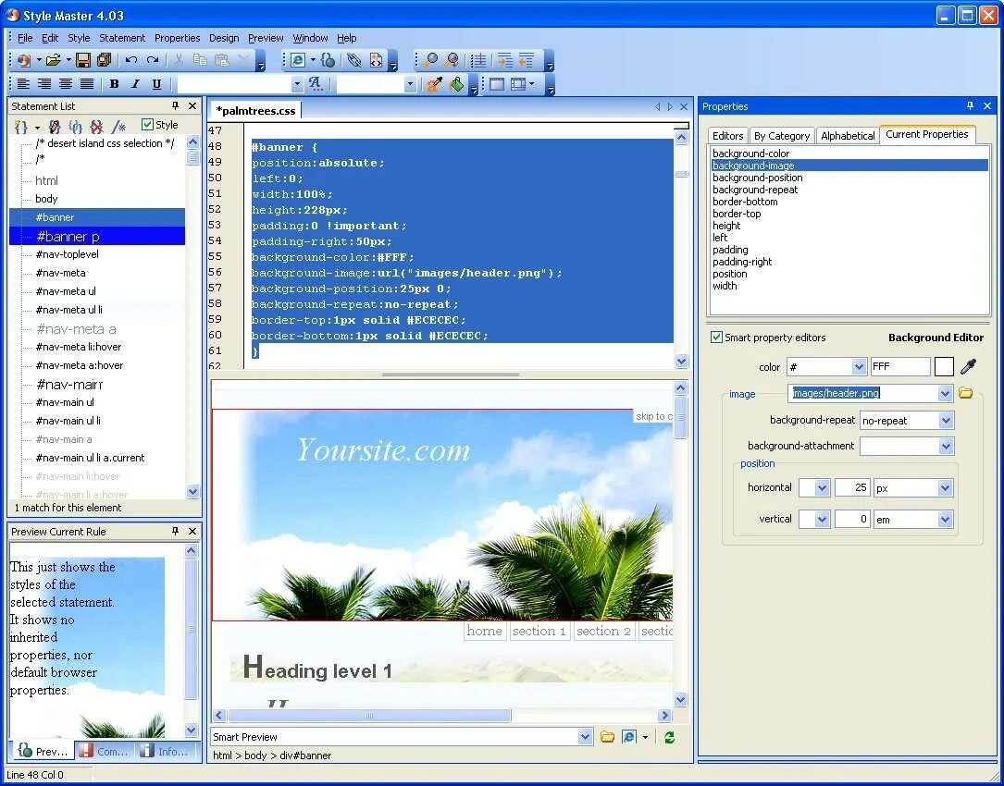Click the outdent icon in toolbar
Image resolution: width=1004 pixels, height=786 pixels.
pyautogui.click(x=527, y=60)
